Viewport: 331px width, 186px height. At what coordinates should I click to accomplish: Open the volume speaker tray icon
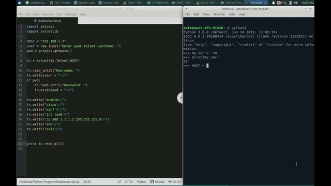click(296, 3)
